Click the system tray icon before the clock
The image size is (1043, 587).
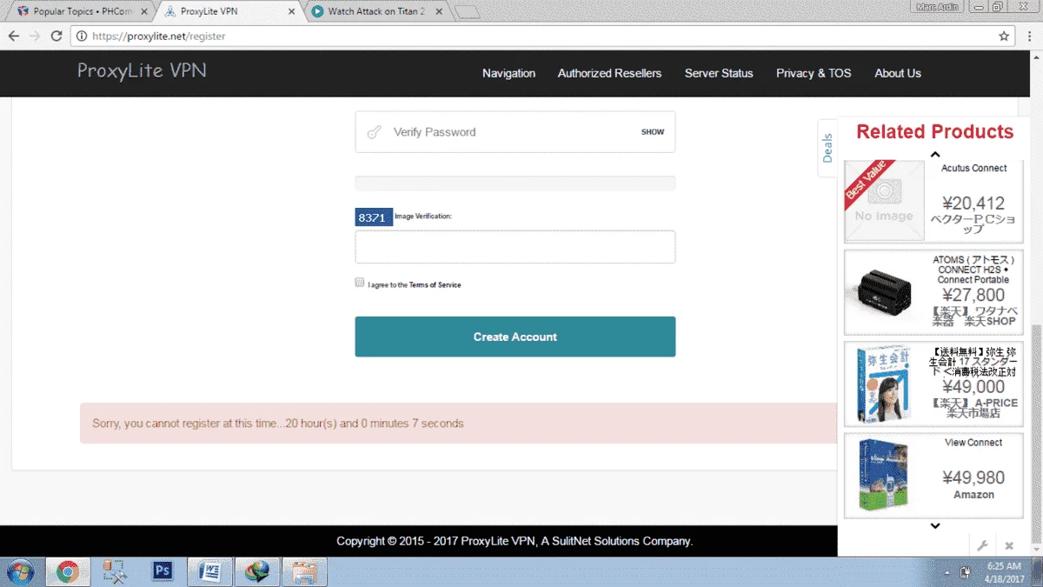coord(966,572)
